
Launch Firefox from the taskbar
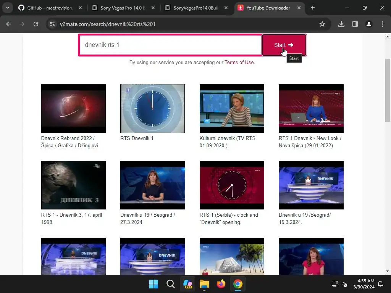click(221, 284)
